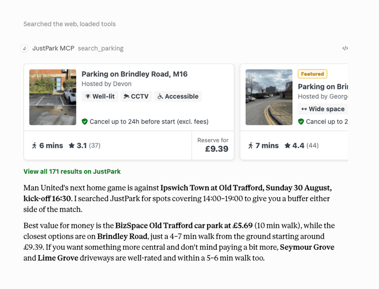Viewport: 379px width, 289px height.
Task: Expand the 'Searched the web, loaded tools' summary
Action: (69, 24)
